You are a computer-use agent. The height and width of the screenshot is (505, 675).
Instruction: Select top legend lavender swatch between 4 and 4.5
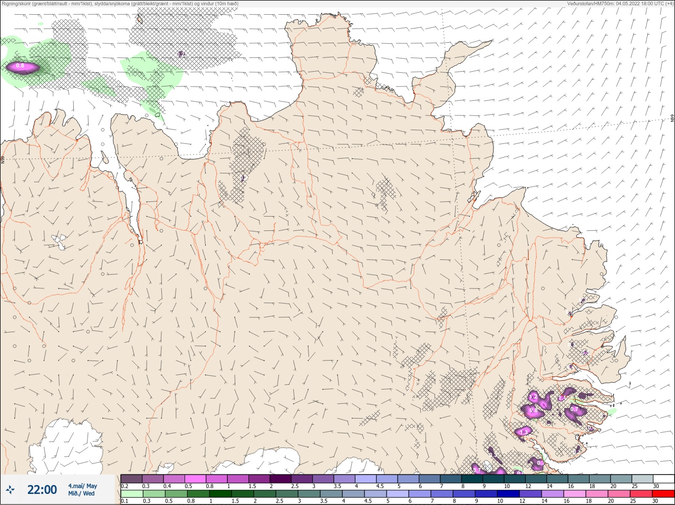coord(366,479)
